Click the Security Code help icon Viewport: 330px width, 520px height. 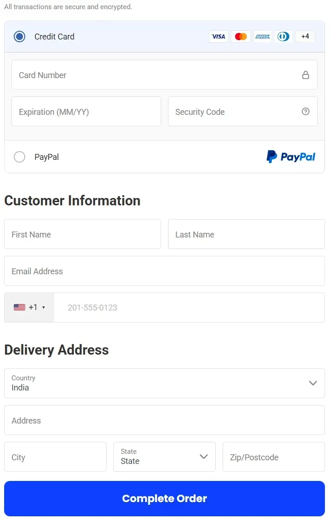tap(306, 111)
